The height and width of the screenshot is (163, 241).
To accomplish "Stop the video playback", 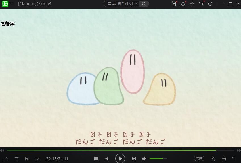I will click(x=96, y=159).
